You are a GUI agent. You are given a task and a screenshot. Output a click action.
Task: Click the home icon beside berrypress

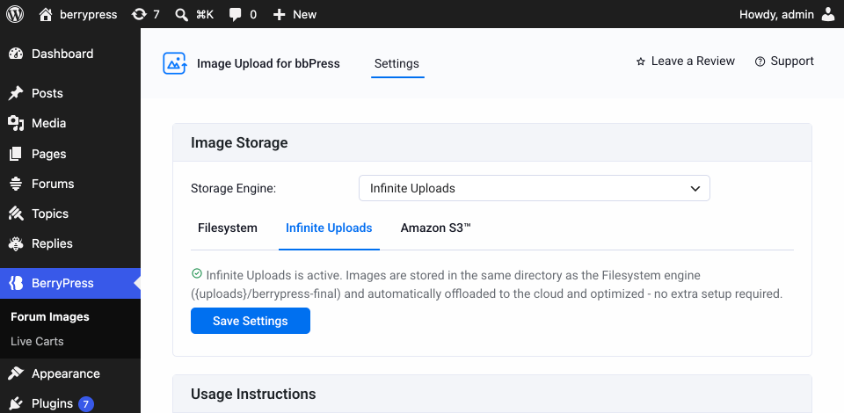47,15
